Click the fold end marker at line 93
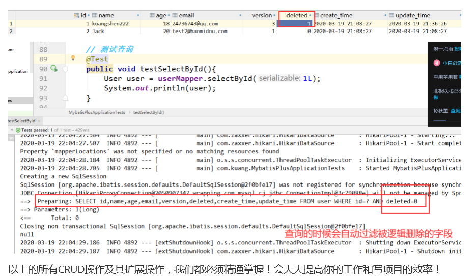Image resolution: width=476 pixels, height=278 pixels. tap(65, 98)
